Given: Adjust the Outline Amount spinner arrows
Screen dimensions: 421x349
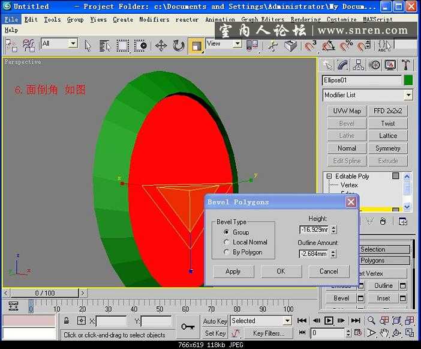Looking at the screenshot, I should pos(333,253).
